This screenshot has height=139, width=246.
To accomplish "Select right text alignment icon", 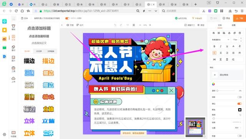I will [227, 53].
